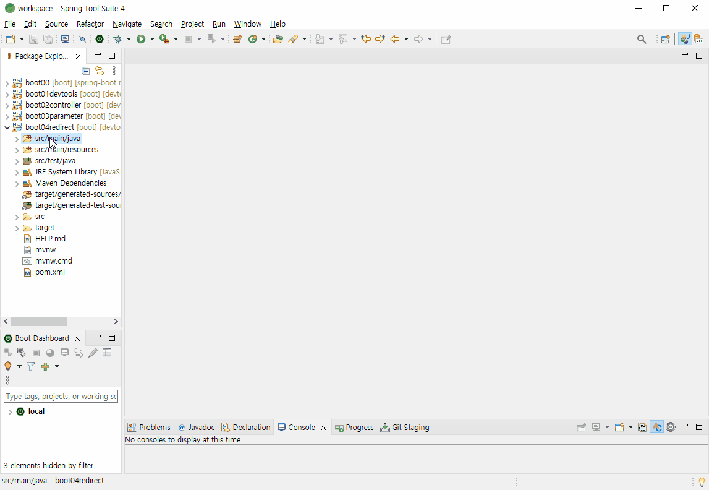Screen dimensions: 709x490
Task: Expand Maven Dependencies node
Action: 17,184
